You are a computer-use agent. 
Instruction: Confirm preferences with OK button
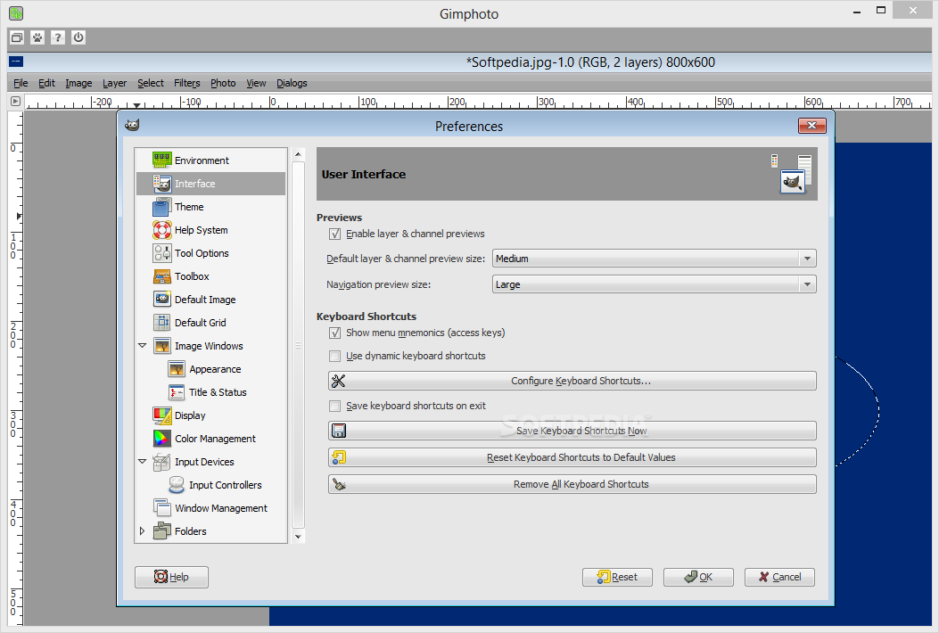[698, 577]
